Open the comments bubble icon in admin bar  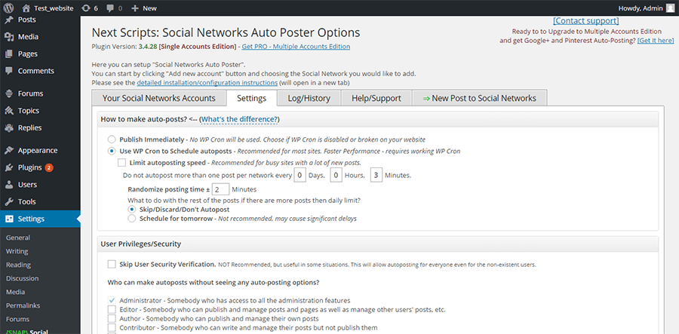coord(110,8)
